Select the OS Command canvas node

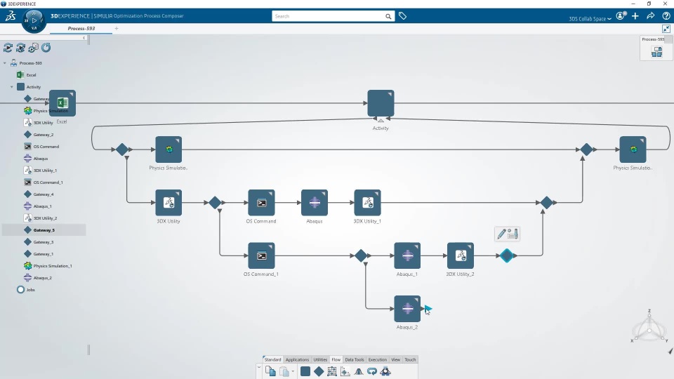pos(261,202)
